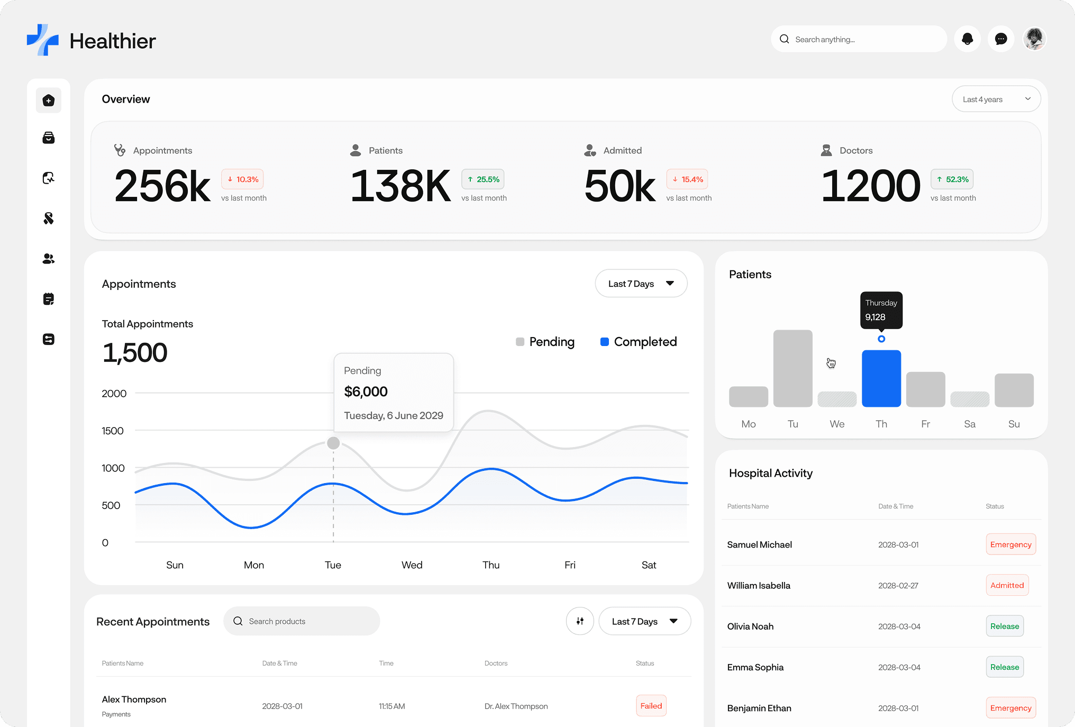
Task: Open the chat messages icon
Action: click(x=1000, y=39)
